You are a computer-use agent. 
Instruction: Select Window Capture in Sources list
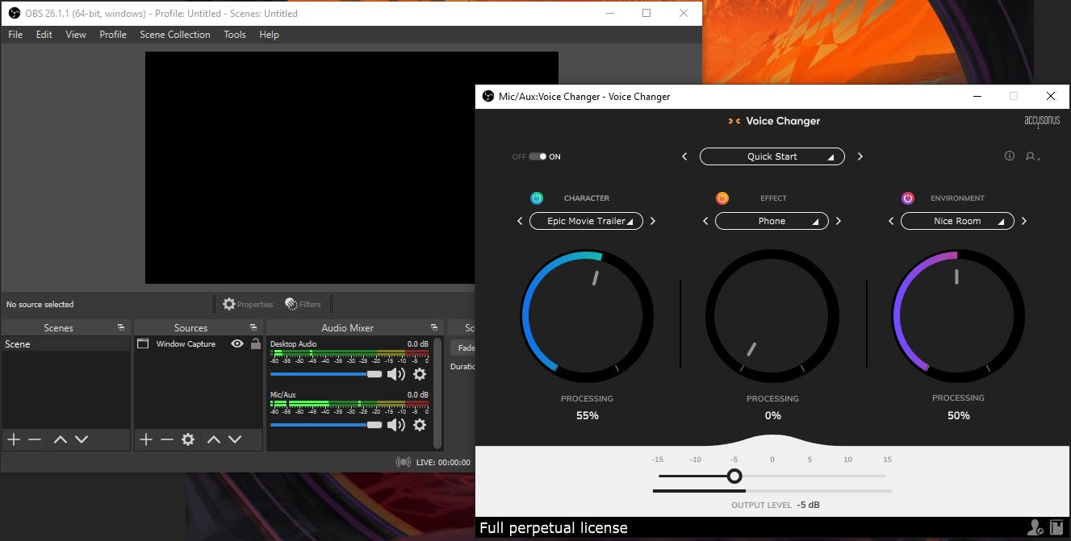(199, 344)
